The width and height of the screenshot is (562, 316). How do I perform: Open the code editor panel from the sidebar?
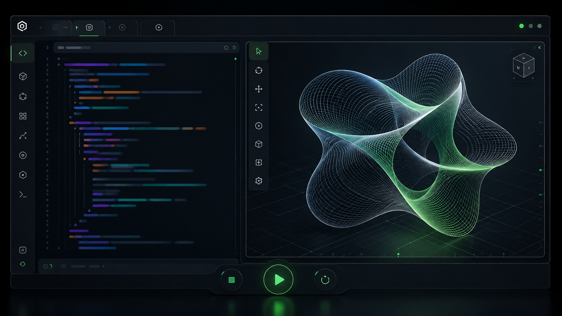pyautogui.click(x=23, y=53)
